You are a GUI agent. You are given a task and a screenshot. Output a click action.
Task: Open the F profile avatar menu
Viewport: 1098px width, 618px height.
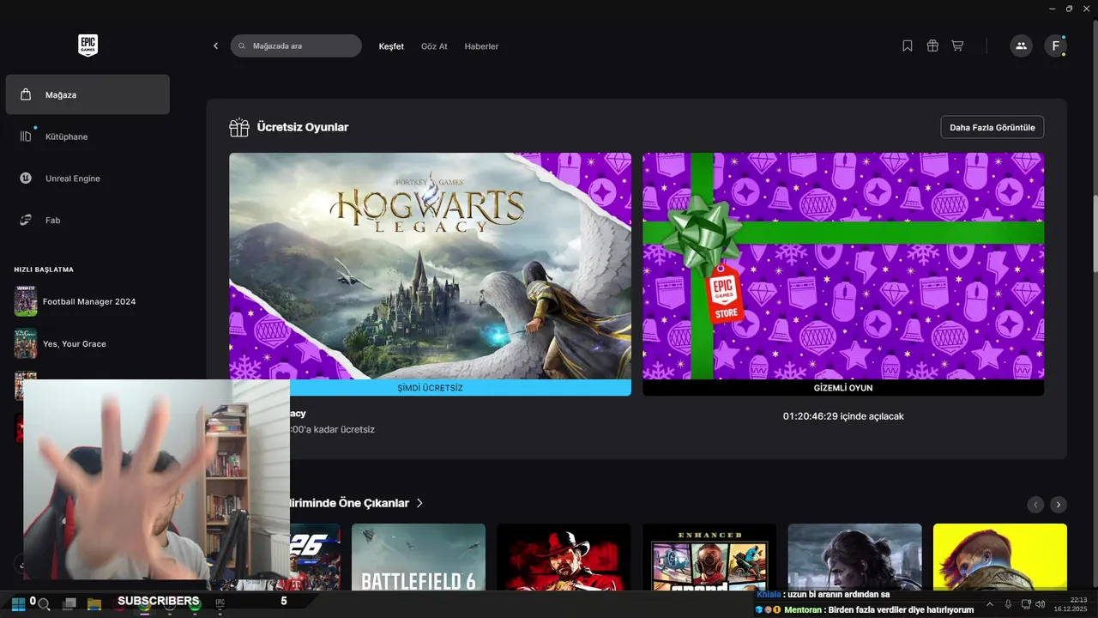click(1055, 46)
